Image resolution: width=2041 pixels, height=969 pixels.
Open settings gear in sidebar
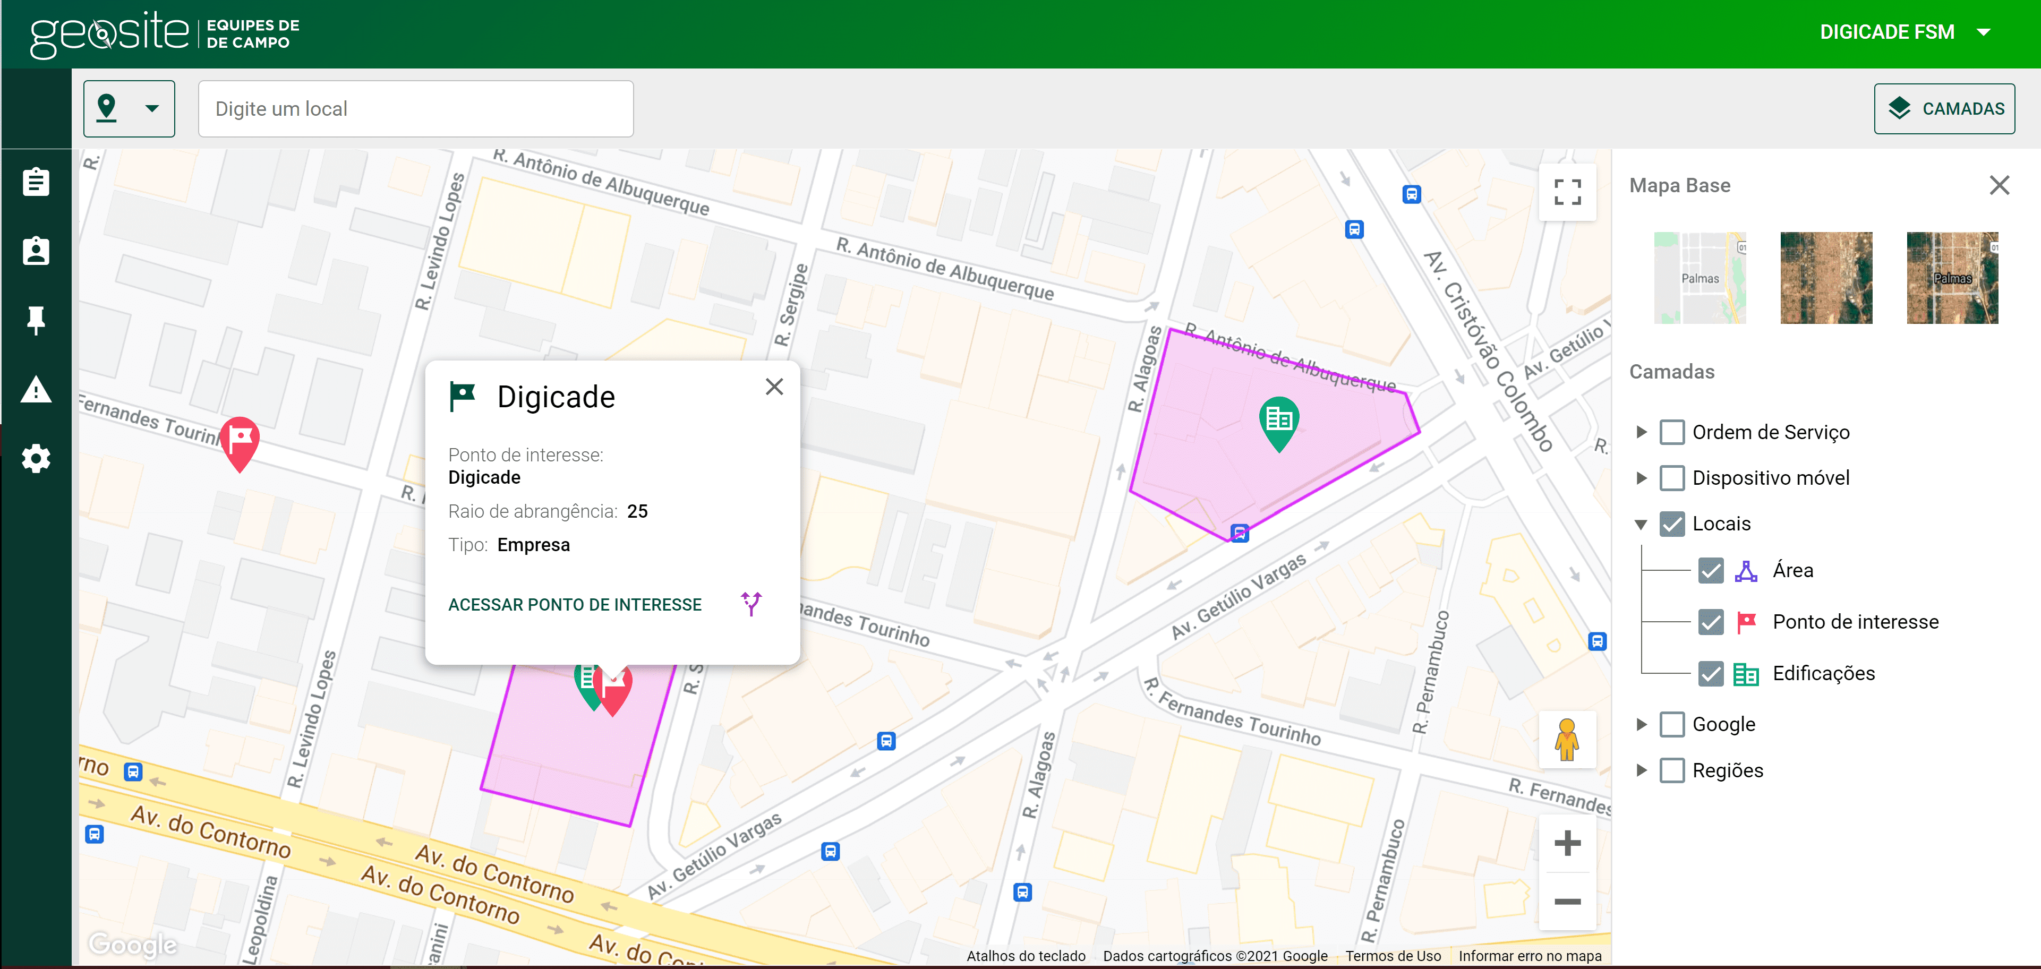coord(36,458)
